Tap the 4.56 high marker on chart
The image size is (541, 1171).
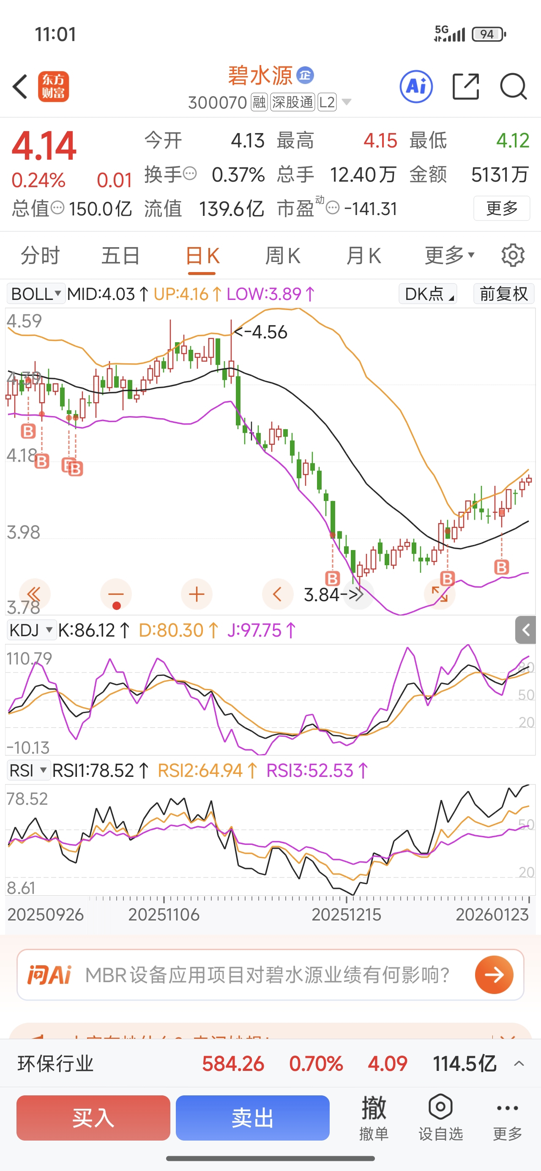pyautogui.click(x=261, y=332)
